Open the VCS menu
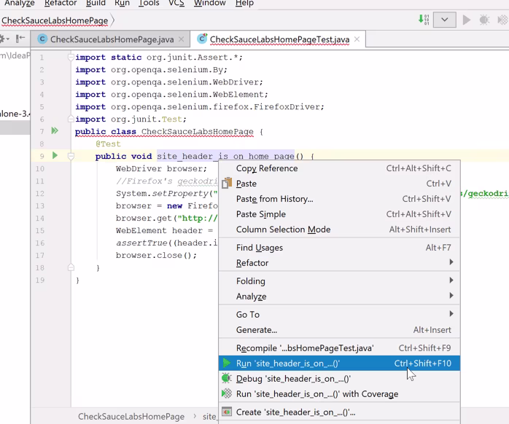Image resolution: width=509 pixels, height=424 pixels. pyautogui.click(x=176, y=3)
